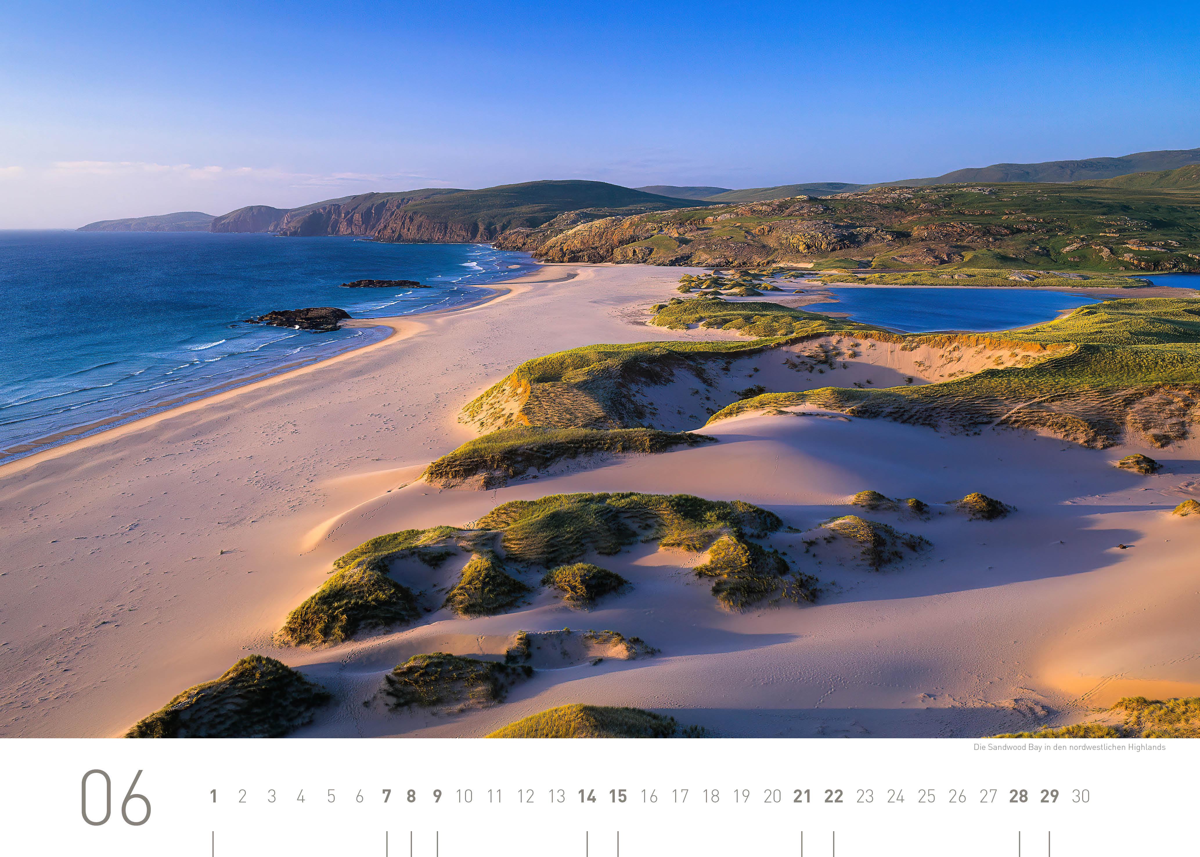This screenshot has width=1200, height=857.
Task: Click the large month number 06
Action: pyautogui.click(x=116, y=798)
